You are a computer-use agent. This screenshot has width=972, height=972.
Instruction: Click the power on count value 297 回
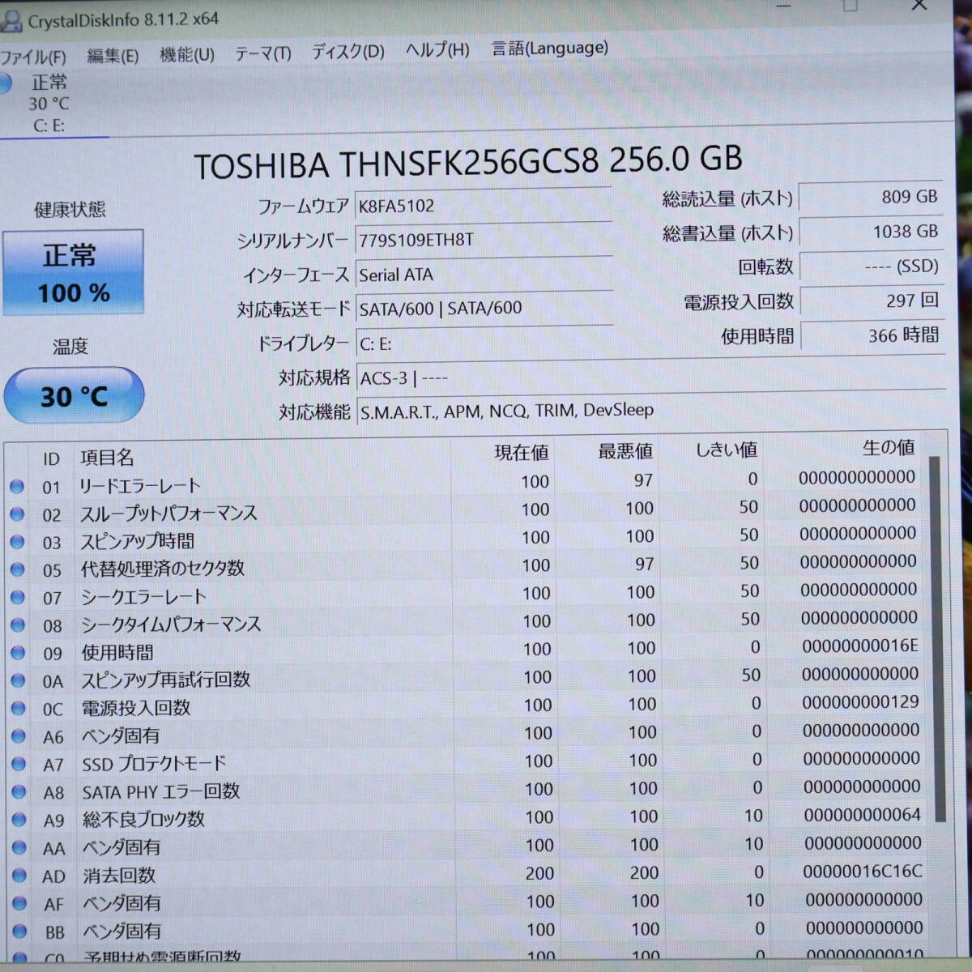[x=872, y=301]
